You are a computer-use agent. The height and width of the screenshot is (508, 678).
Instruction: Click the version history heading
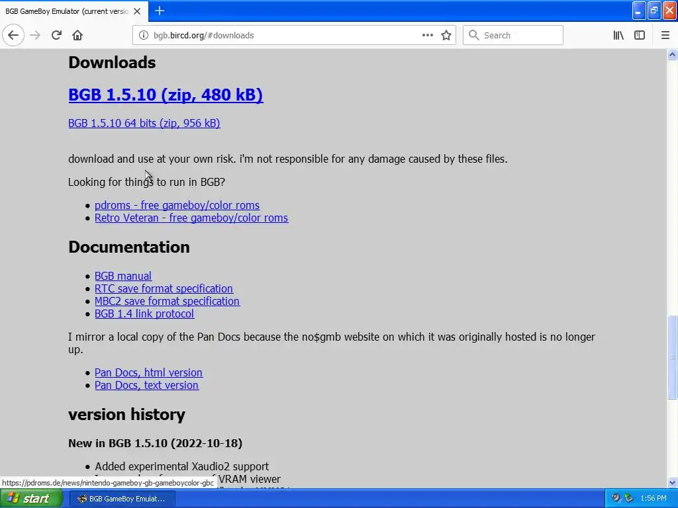click(x=126, y=414)
